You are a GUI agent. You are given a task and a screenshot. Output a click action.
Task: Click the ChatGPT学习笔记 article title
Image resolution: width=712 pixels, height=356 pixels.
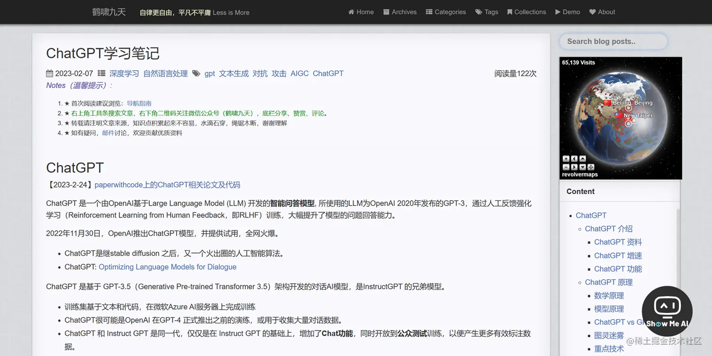click(103, 53)
